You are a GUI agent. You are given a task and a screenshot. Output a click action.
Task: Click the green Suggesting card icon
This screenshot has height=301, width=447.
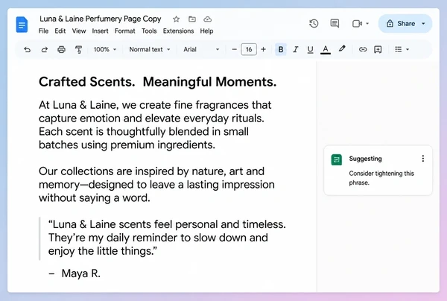(337, 159)
